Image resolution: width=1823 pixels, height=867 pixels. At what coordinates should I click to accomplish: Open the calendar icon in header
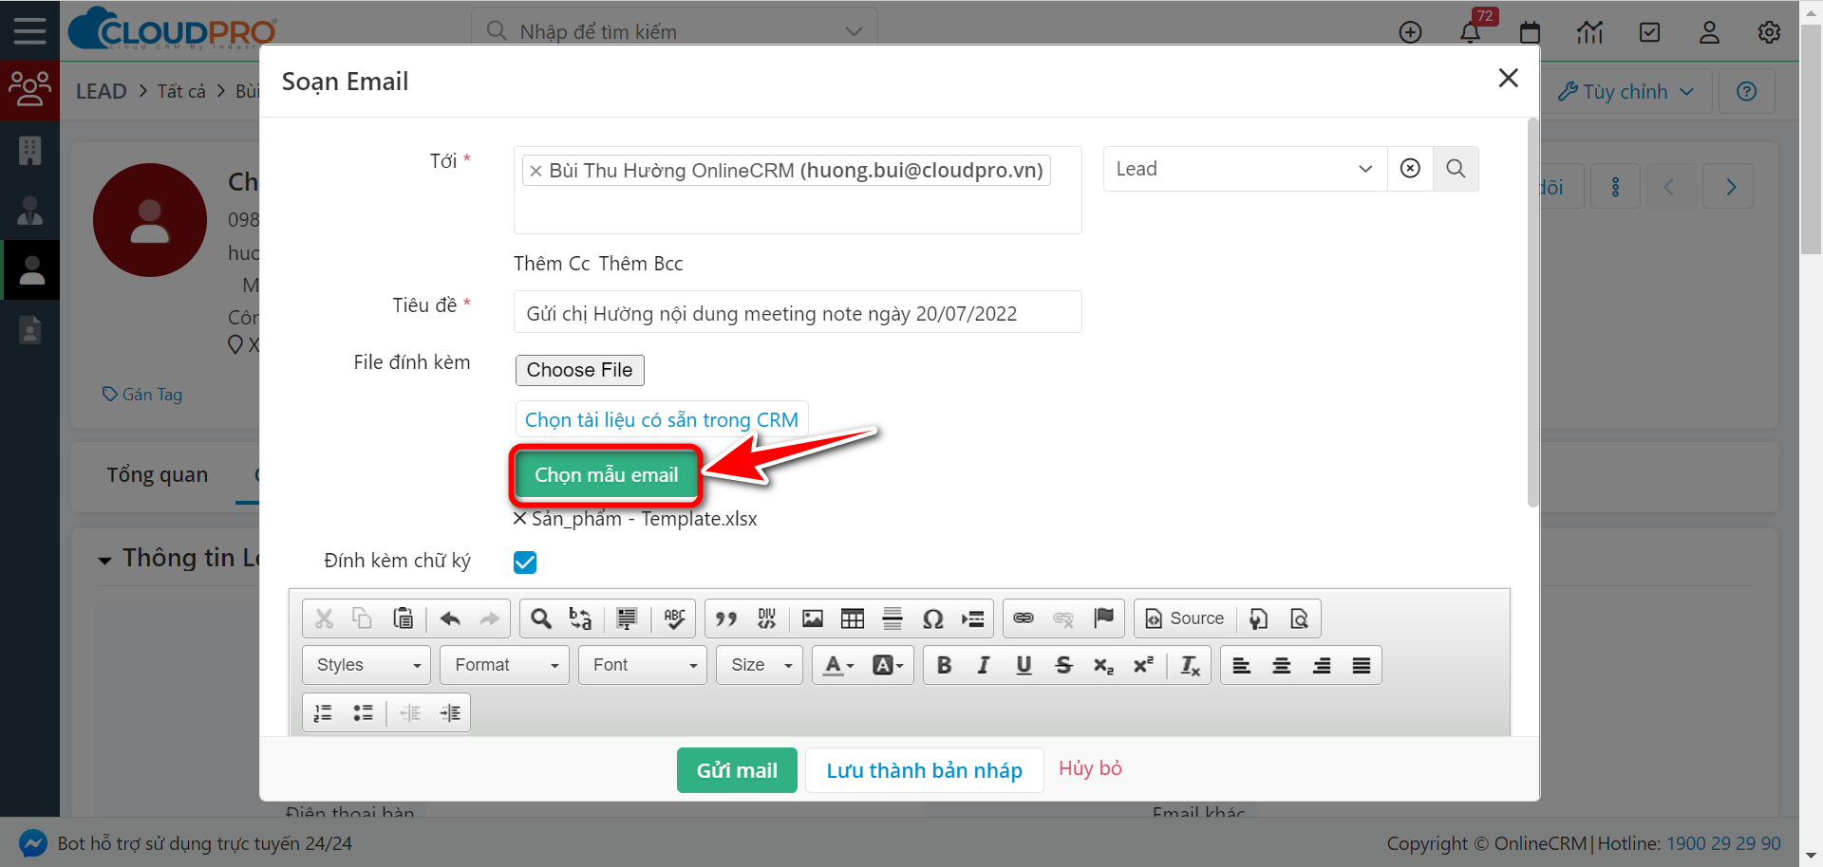pyautogui.click(x=1530, y=32)
